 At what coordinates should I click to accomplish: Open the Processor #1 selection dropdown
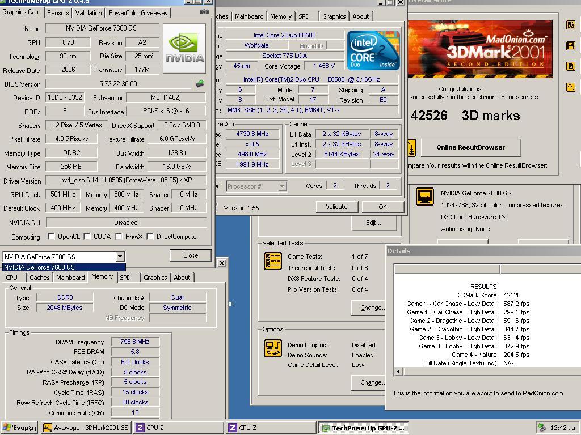click(x=283, y=186)
